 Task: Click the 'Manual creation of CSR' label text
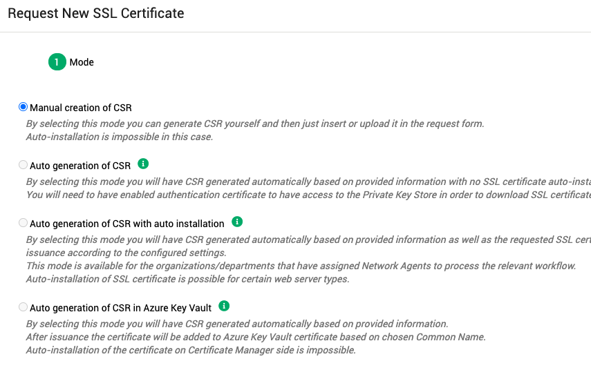pos(80,108)
